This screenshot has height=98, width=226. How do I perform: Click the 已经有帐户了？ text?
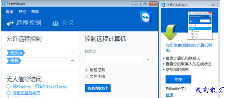(x=176, y=89)
